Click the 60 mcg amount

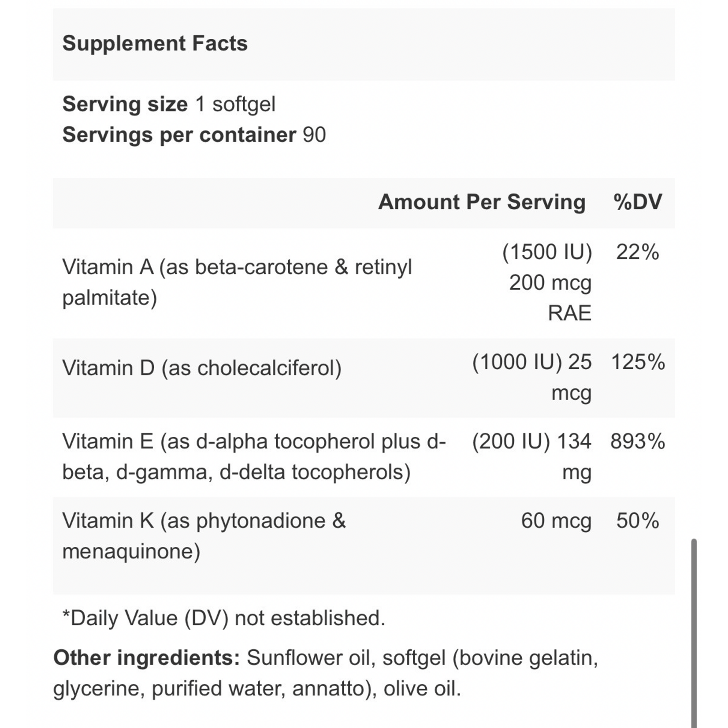pos(556,521)
